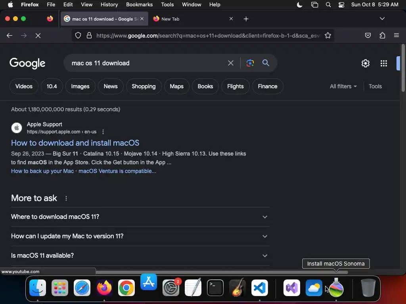Open the All filters dropdown

click(x=343, y=86)
